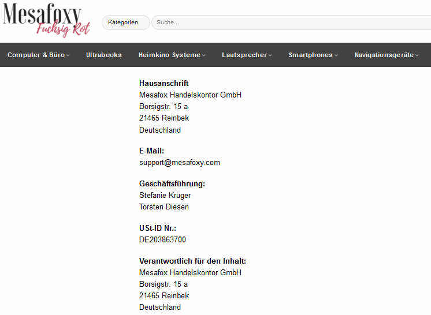Expand chevron next to Navigationsgeräte
The height and width of the screenshot is (315, 431).
point(417,55)
